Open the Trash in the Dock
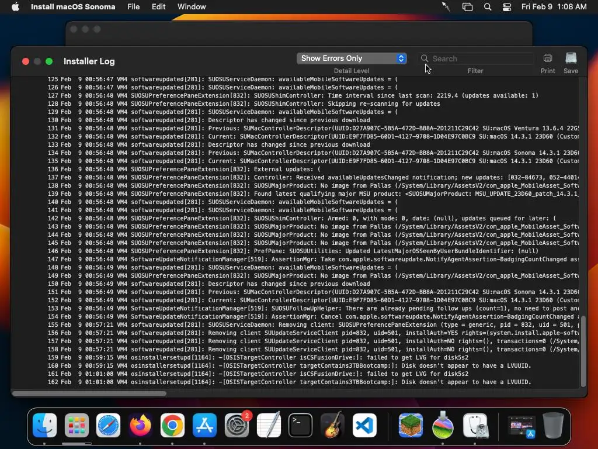This screenshot has height=449, width=598. [554, 425]
